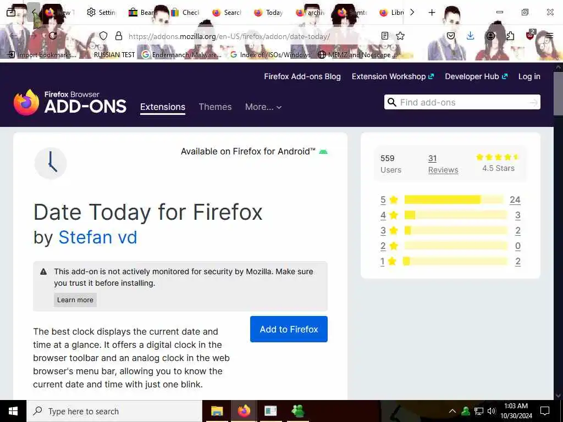Click Learn more in security warning
563x422 pixels.
coord(75,300)
